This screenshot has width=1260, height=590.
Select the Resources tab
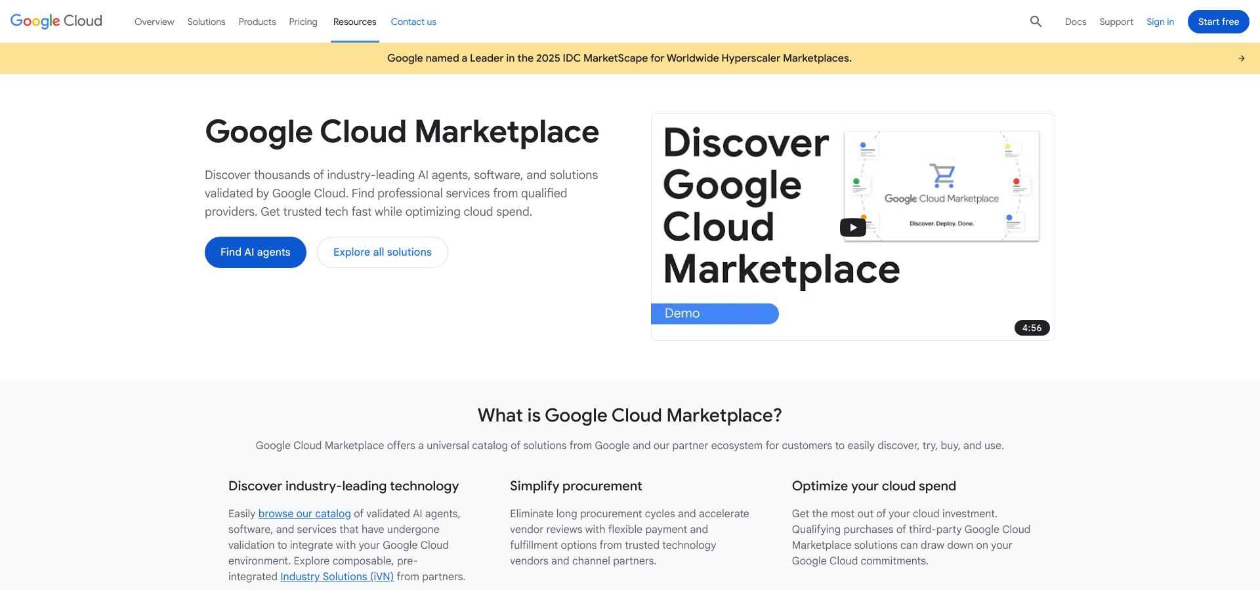(x=354, y=22)
